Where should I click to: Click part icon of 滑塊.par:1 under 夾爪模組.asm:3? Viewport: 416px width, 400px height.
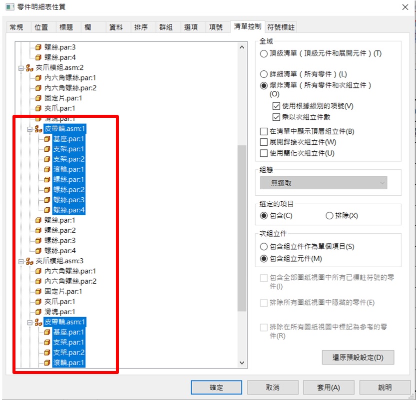pyautogui.click(x=38, y=312)
